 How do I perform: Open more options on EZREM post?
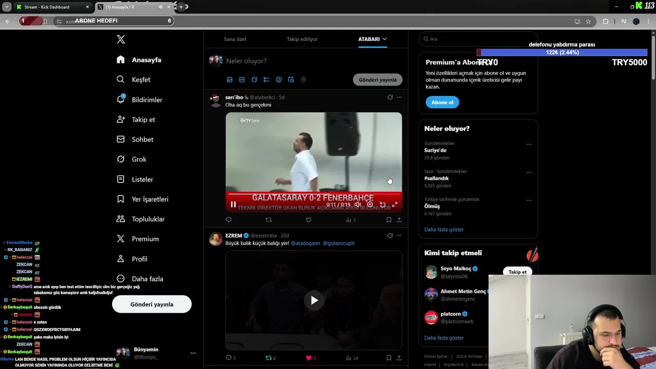point(399,235)
